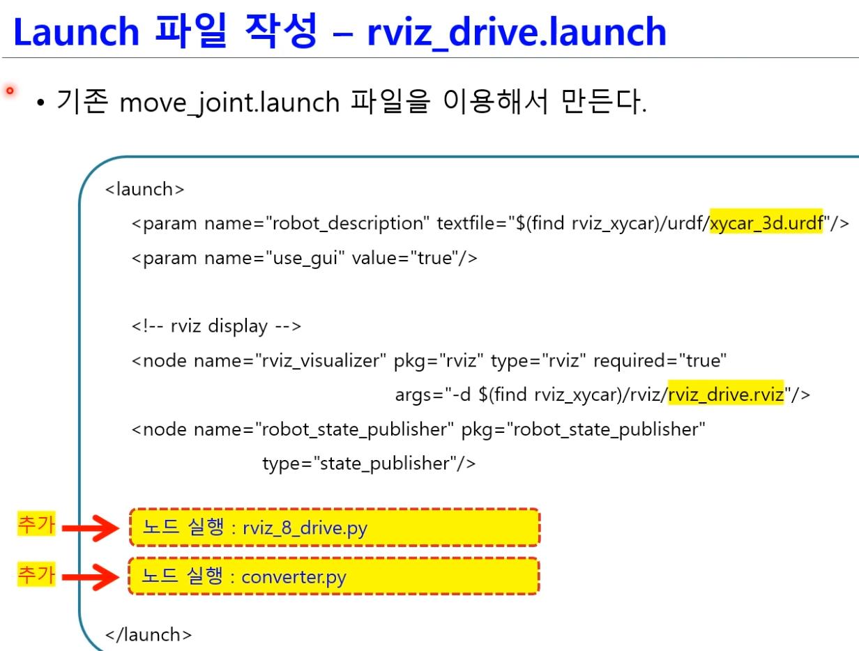Click the '추가' label beside the rviz_8_drive.py box
This screenshot has width=859, height=651.
(36, 526)
